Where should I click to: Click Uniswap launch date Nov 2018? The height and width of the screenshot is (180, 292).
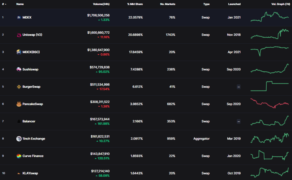234,35
